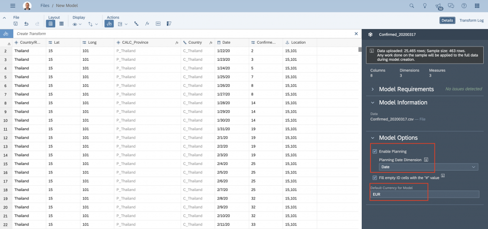The image size is (488, 229).
Task: Click the model cube icon beside Confirmed_20200317
Action: coord(370,34)
